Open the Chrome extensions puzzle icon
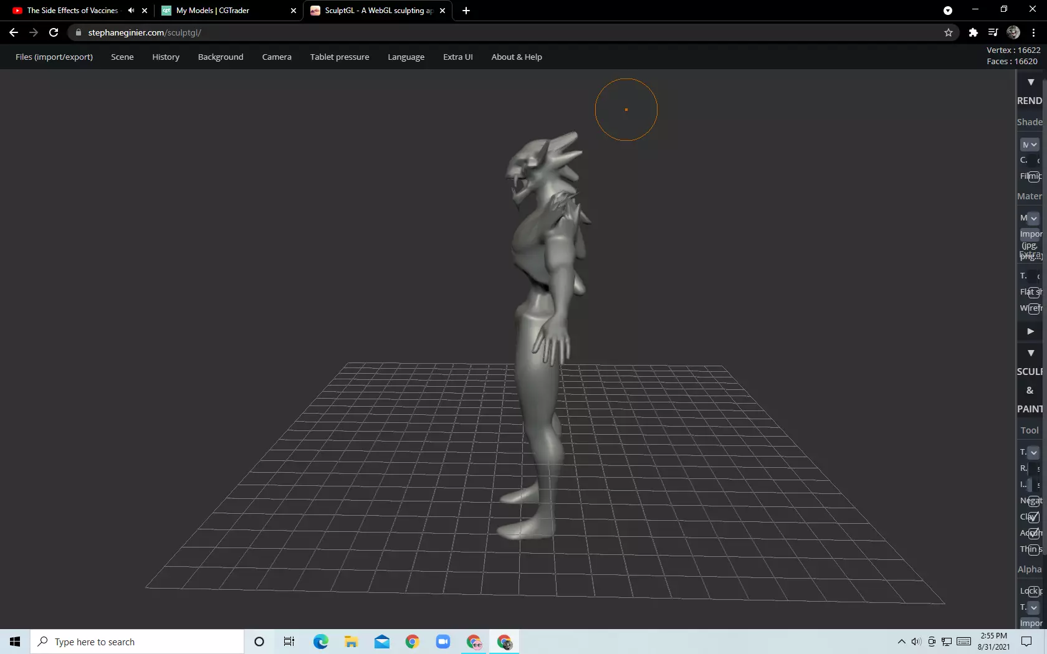Image resolution: width=1047 pixels, height=654 pixels. click(x=973, y=32)
